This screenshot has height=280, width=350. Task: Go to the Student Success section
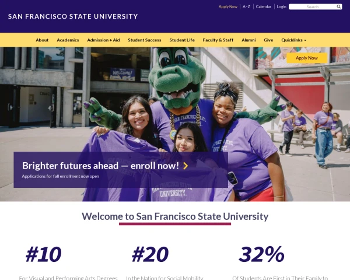click(x=145, y=40)
